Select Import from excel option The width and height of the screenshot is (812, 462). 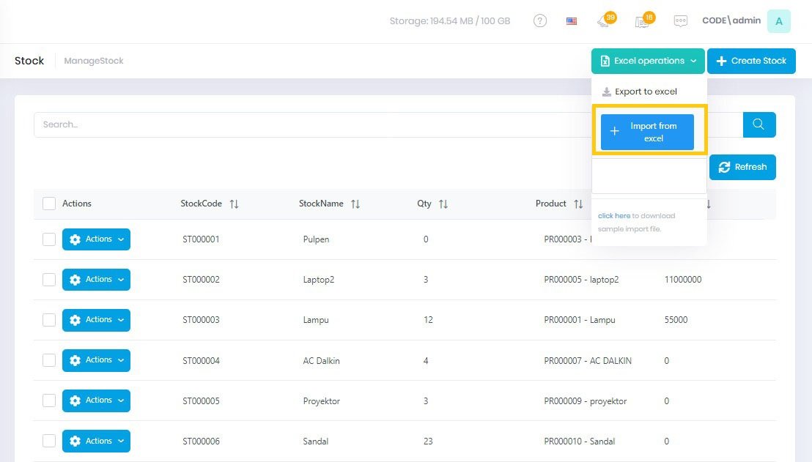pyautogui.click(x=647, y=133)
